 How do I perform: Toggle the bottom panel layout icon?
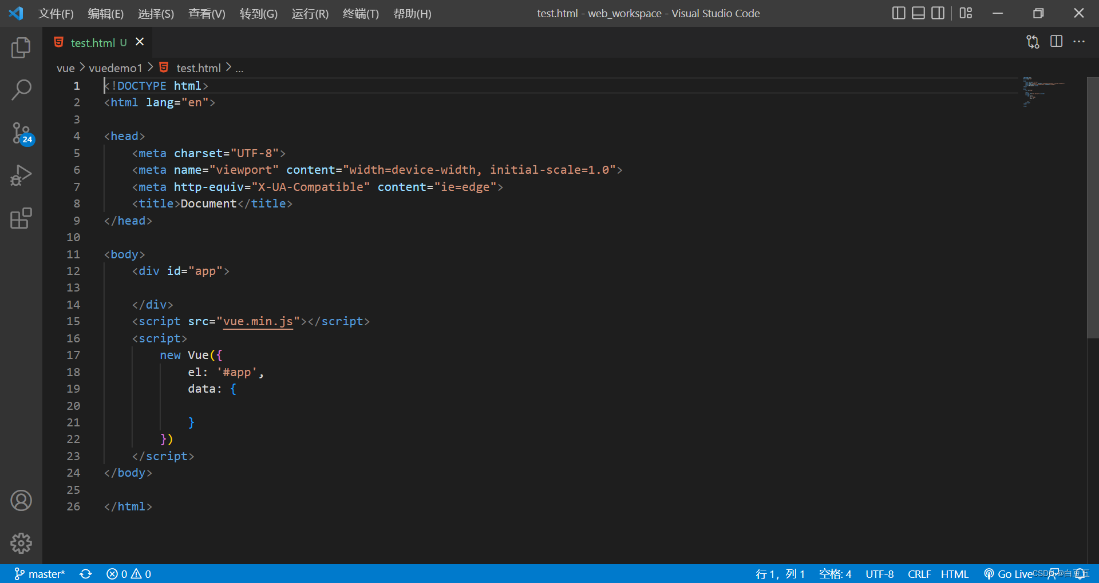coord(918,13)
